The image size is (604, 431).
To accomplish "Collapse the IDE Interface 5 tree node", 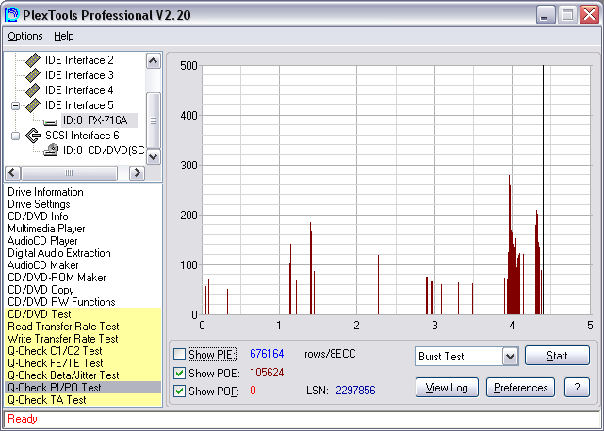I will point(15,105).
